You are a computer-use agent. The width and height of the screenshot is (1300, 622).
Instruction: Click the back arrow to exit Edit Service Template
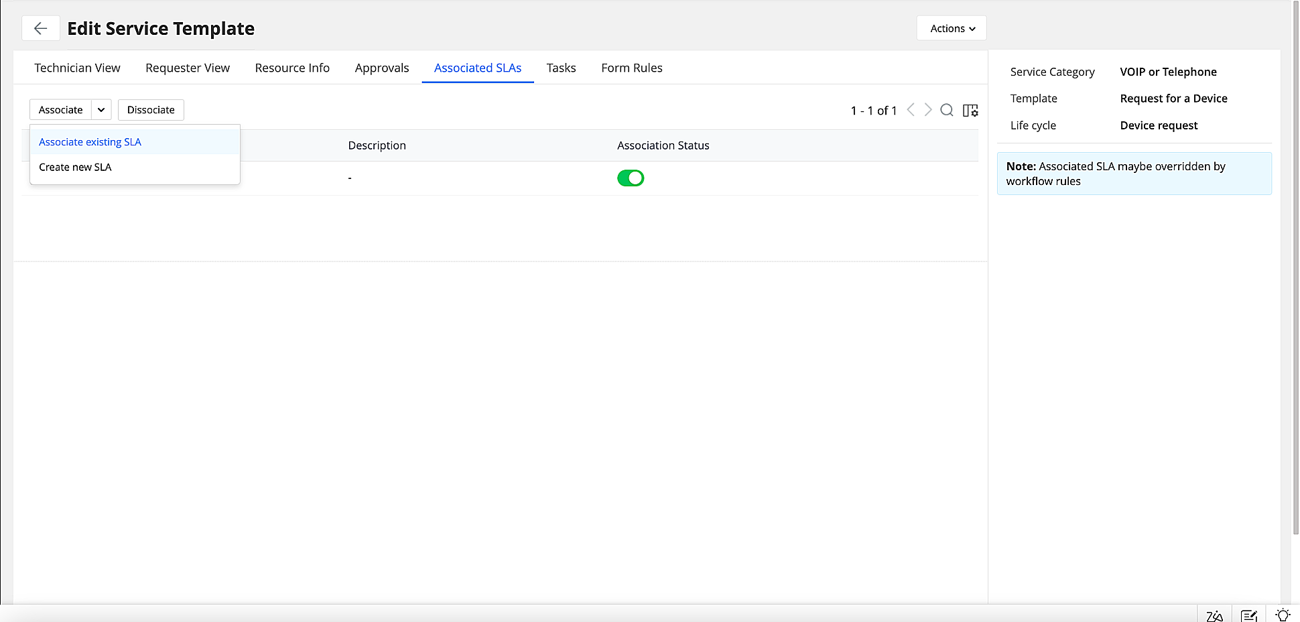point(41,28)
